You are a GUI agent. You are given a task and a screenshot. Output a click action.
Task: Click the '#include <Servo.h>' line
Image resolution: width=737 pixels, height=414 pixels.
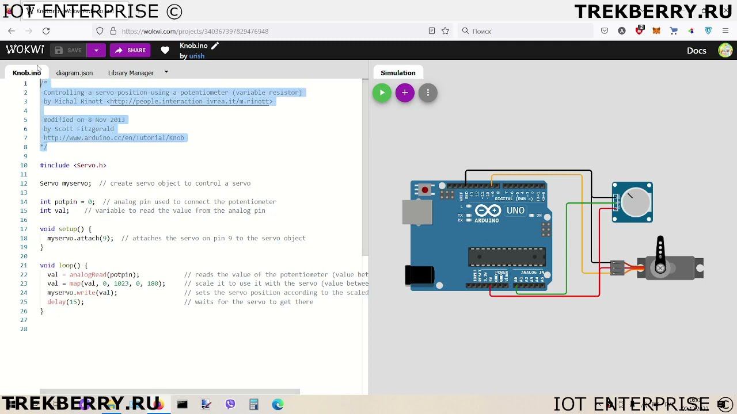click(73, 165)
